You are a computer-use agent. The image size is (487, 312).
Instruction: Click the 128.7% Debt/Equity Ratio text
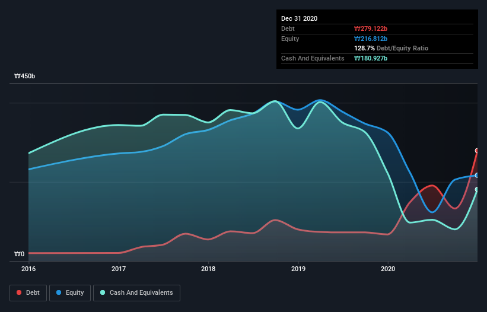point(391,49)
